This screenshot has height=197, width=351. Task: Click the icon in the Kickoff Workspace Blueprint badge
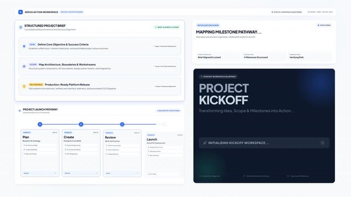(x=202, y=77)
